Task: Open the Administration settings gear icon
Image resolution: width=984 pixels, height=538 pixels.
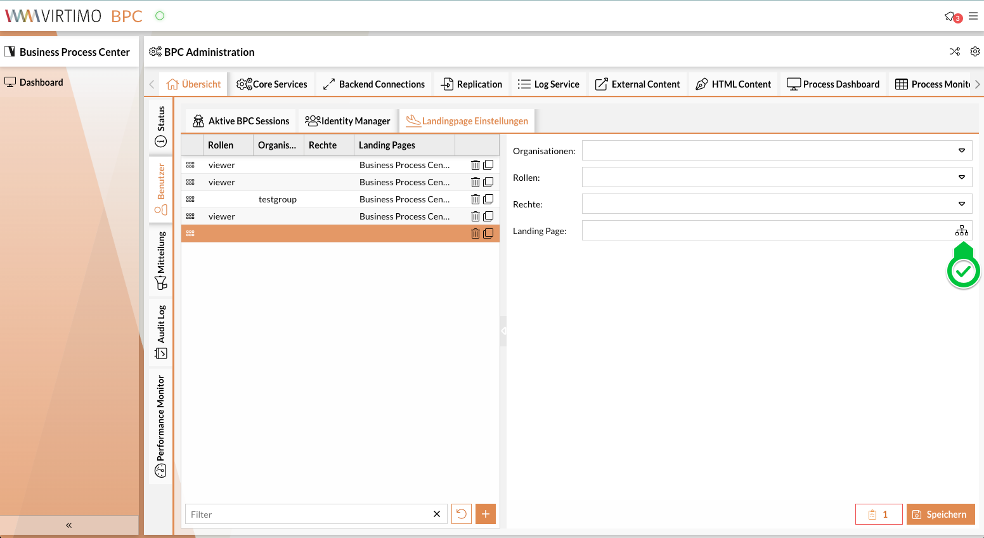Action: (x=975, y=51)
